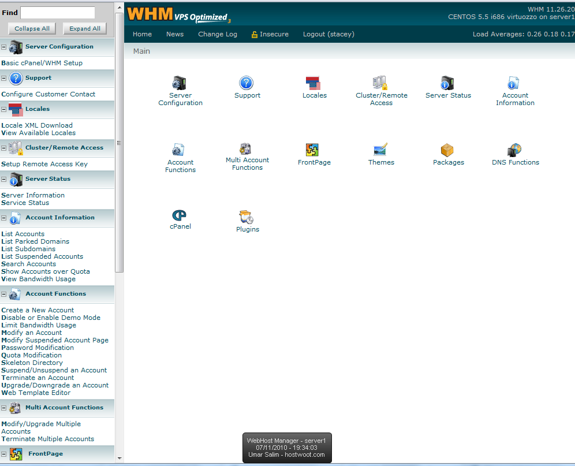
Task: Open Create a New Account link
Action: pyautogui.click(x=38, y=310)
